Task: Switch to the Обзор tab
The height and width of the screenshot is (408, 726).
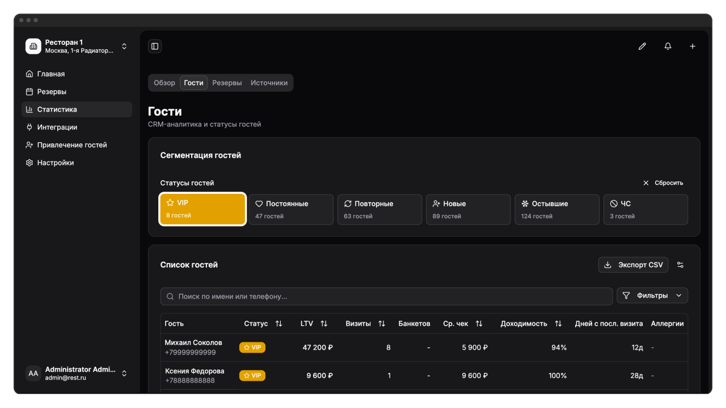Action: point(164,83)
